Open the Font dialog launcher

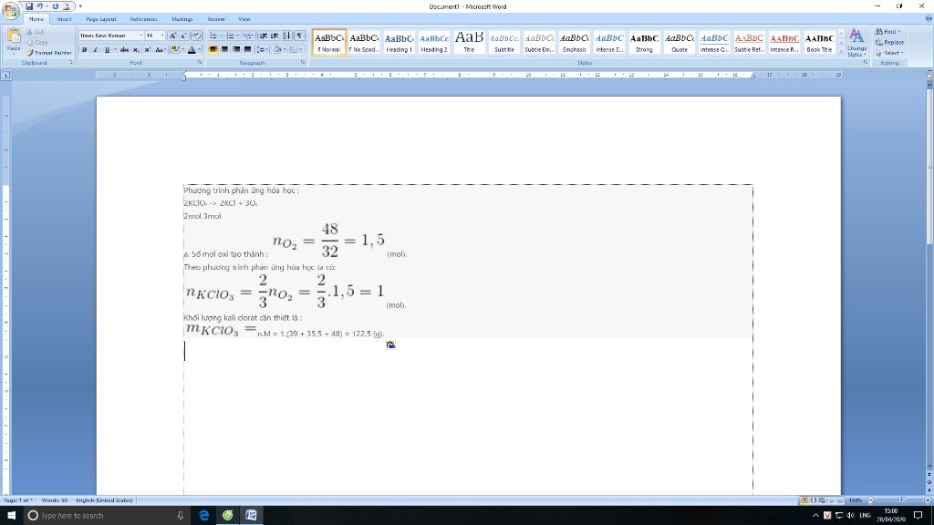click(200, 63)
